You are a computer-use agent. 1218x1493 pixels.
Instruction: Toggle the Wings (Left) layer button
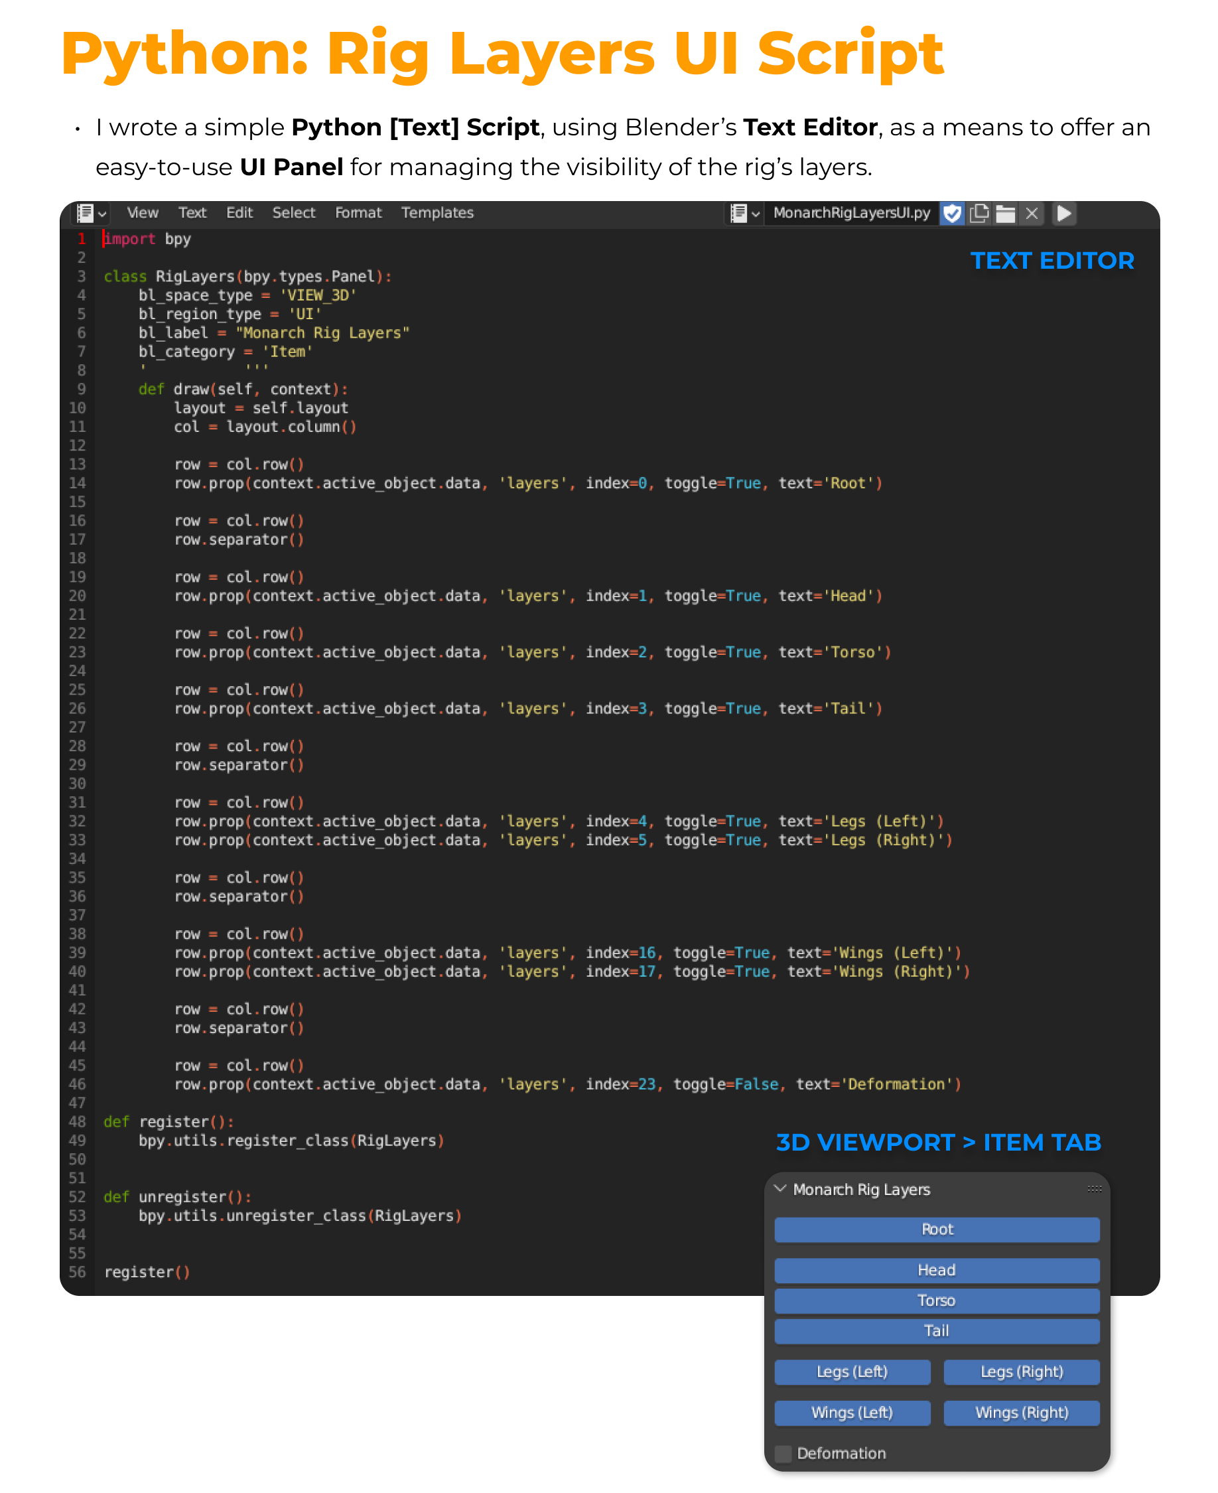pyautogui.click(x=852, y=1412)
